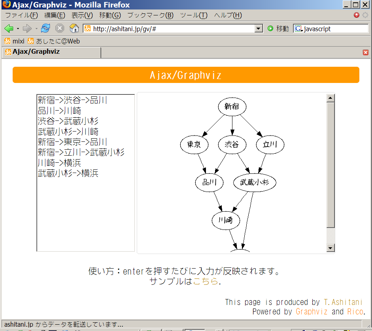Open the あしたに@Web bookmark
The width and height of the screenshot is (372, 331).
(54, 41)
